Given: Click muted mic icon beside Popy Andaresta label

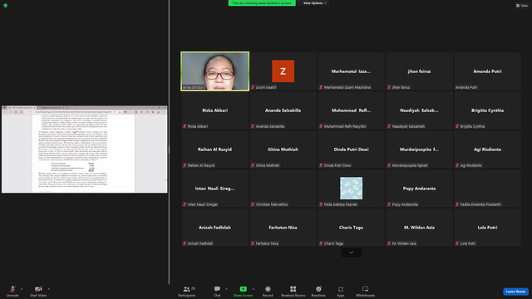Looking at the screenshot, I should pos(389,204).
